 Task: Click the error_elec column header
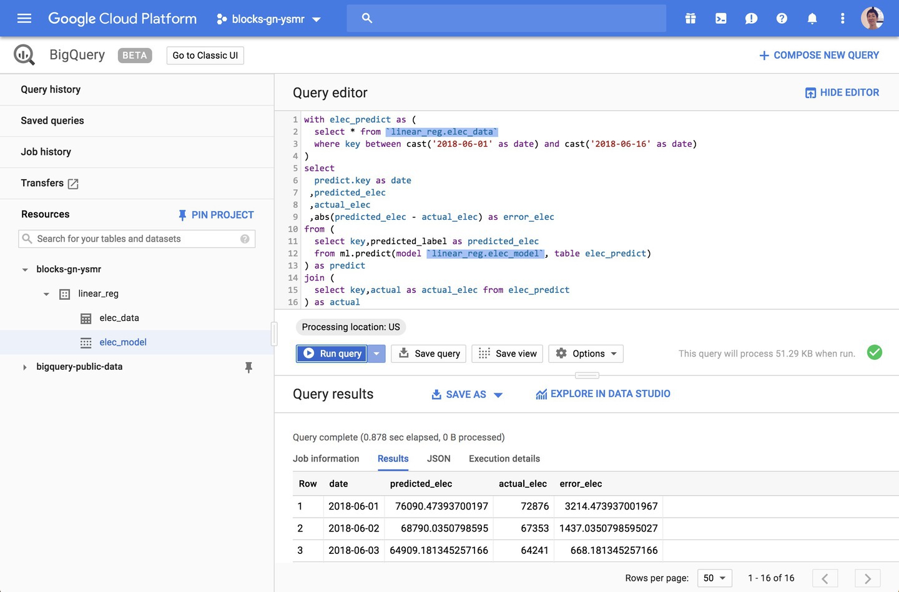coord(581,484)
